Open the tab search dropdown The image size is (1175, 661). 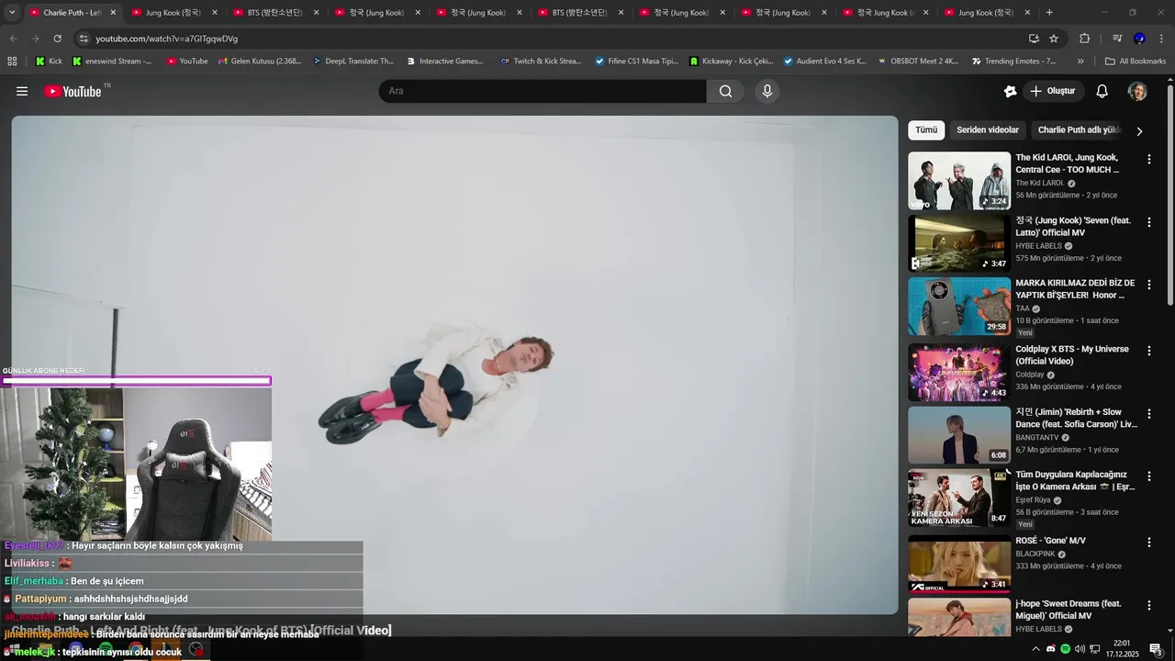12,13
